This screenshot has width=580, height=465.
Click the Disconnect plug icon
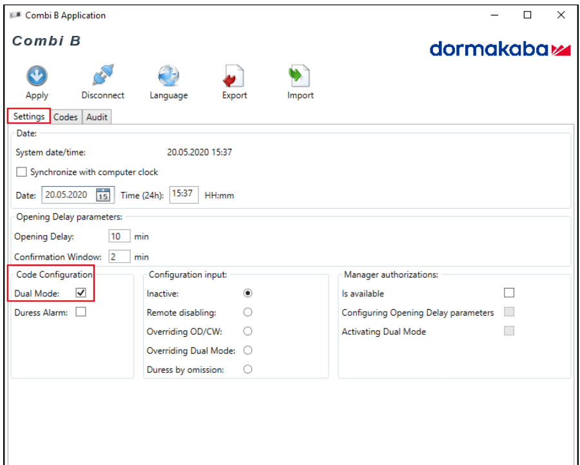tap(102, 76)
